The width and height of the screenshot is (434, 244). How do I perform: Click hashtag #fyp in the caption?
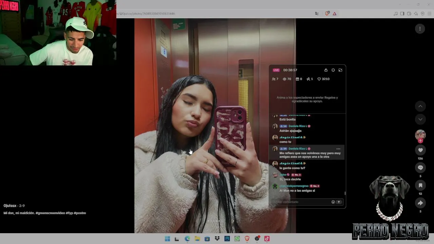(69, 213)
